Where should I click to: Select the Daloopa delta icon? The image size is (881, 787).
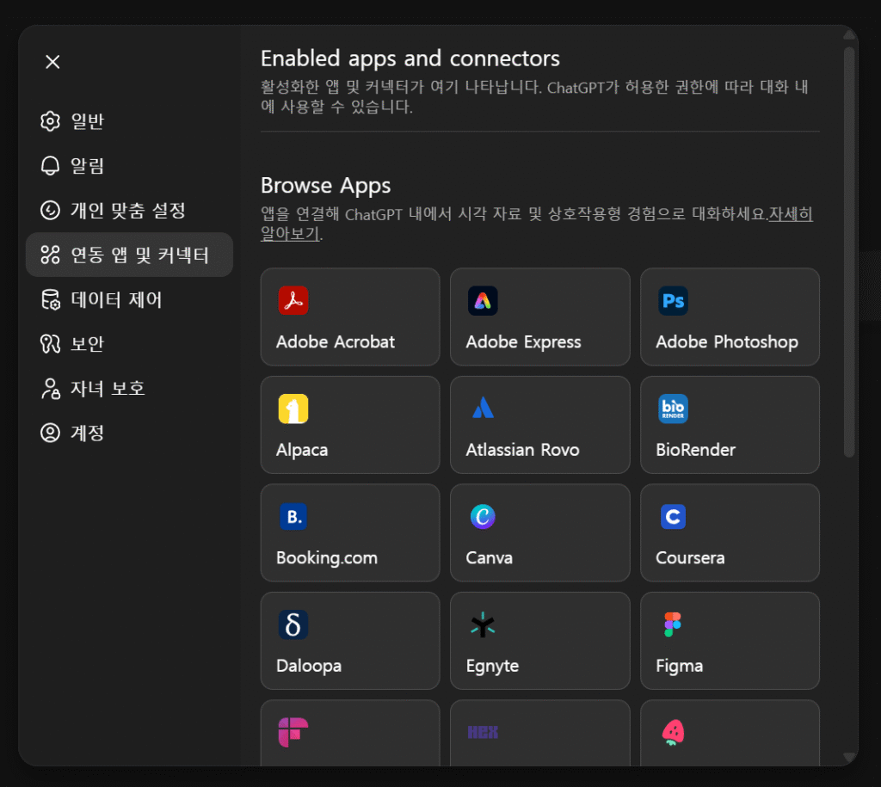pyautogui.click(x=293, y=624)
